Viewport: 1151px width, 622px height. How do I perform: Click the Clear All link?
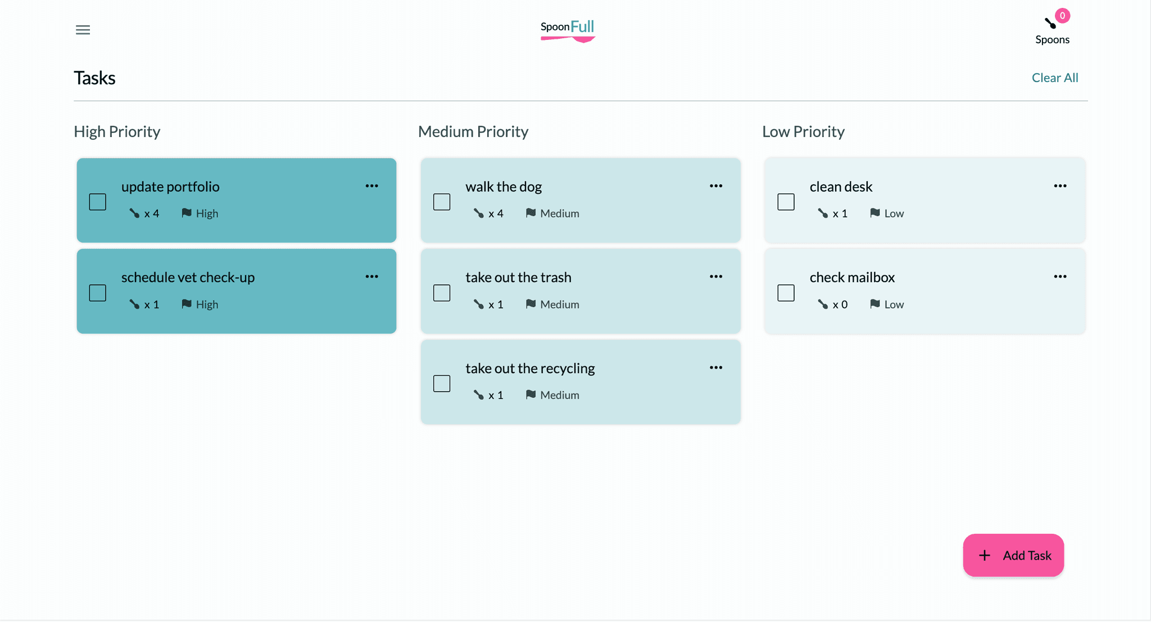[1055, 78]
